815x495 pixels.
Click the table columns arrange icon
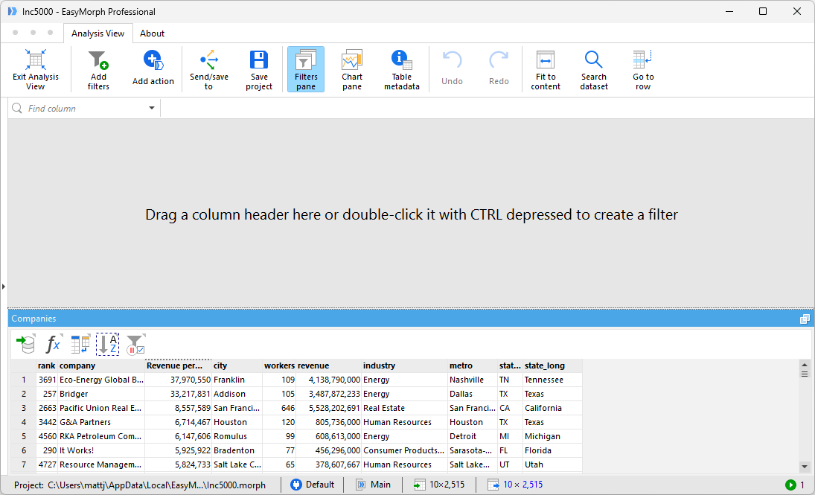pos(80,344)
